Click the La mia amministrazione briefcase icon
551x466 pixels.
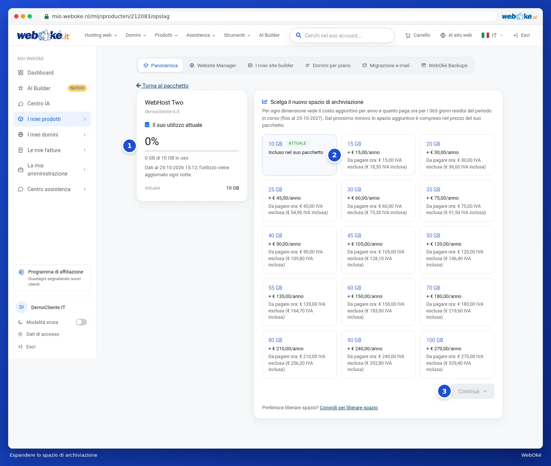click(20, 170)
